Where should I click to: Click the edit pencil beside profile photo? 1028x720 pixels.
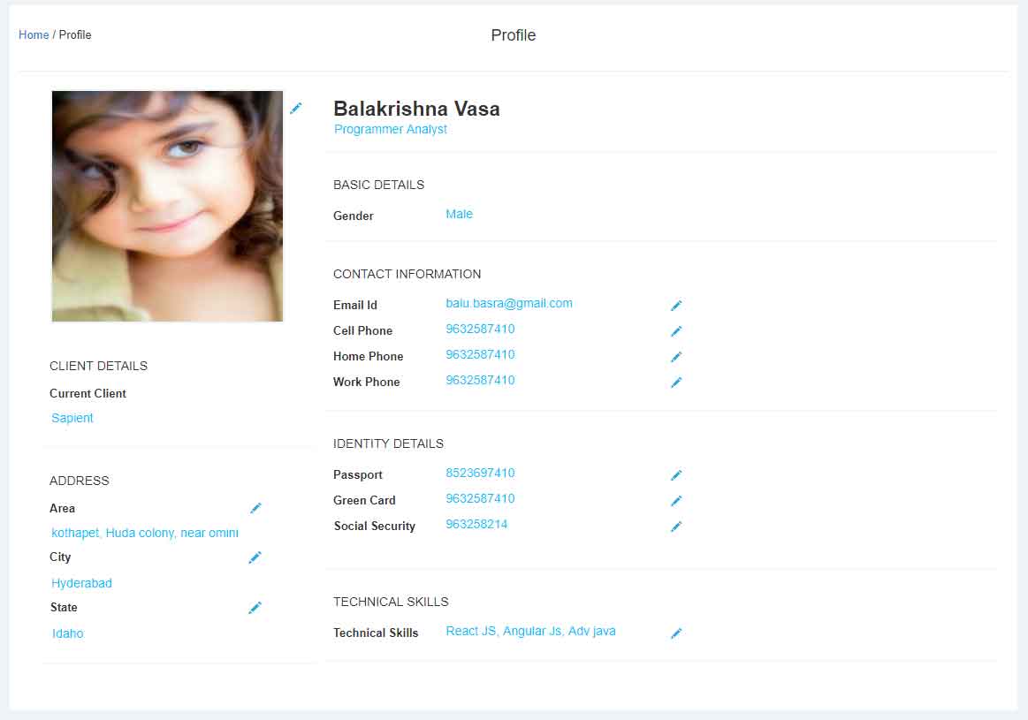pos(296,108)
